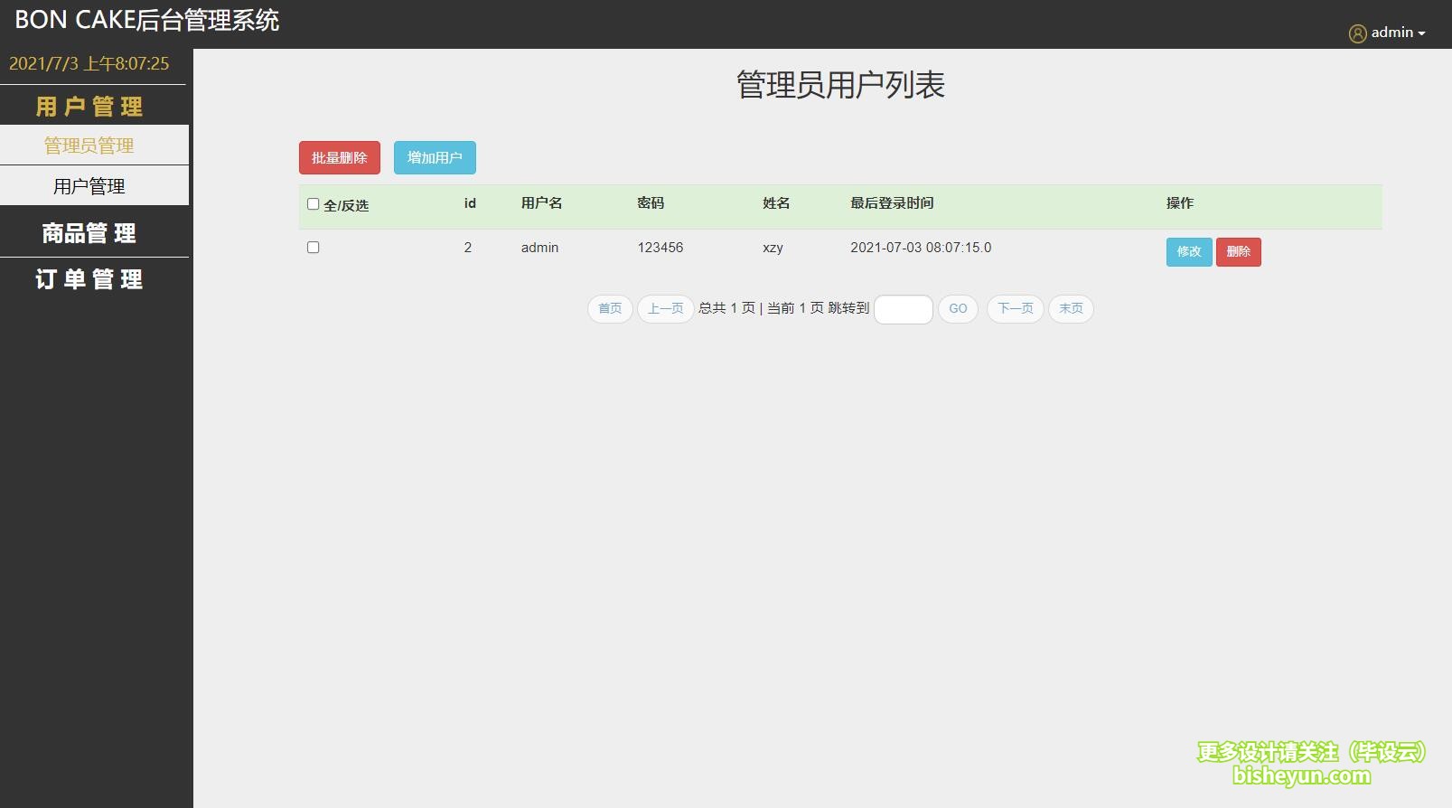Check the row checkbox for user admin

pyautogui.click(x=314, y=248)
